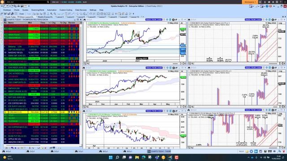Click plus zoom button on weekly candlestick chart
Viewport: 287px width, 161px height.
(x=185, y=64)
